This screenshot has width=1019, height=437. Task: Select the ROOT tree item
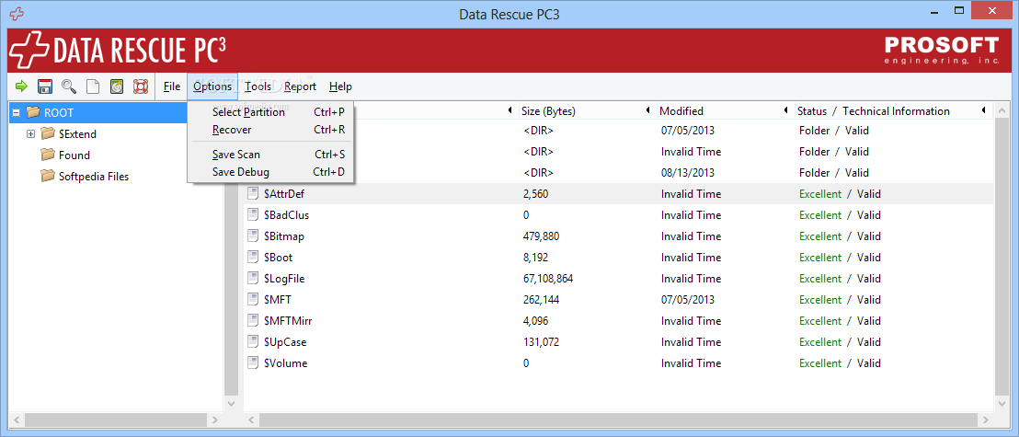[x=59, y=112]
